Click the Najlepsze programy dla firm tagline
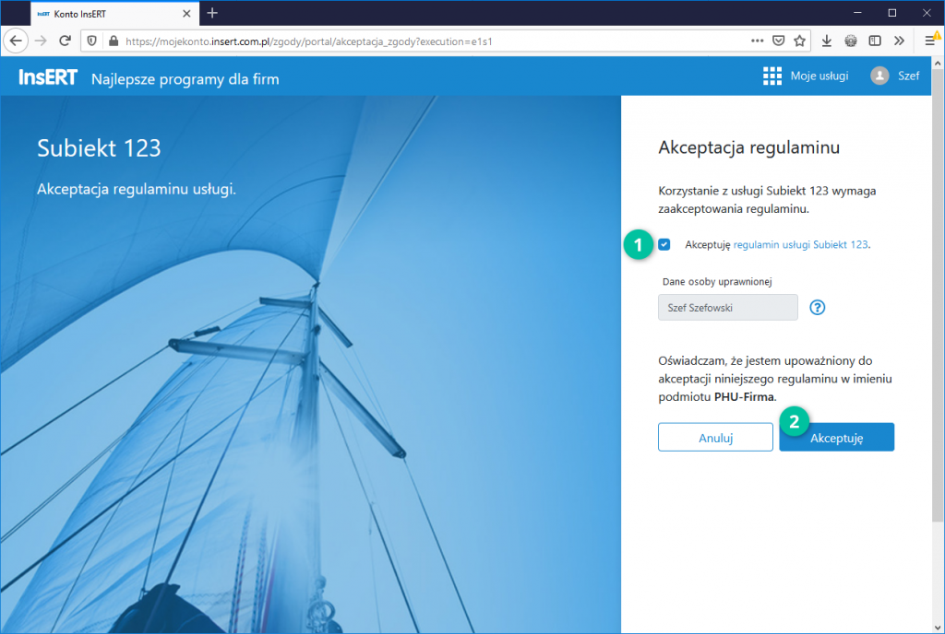Screen dimensions: 945x634 coord(185,79)
